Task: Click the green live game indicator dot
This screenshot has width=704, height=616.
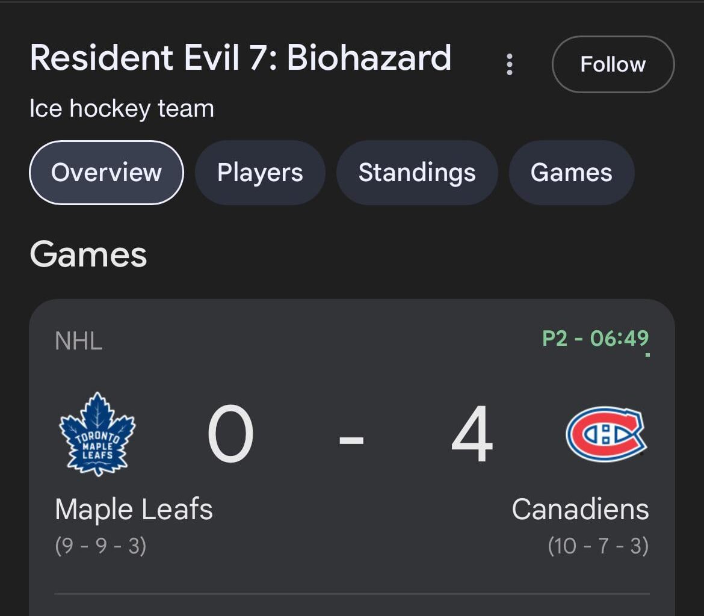Action: click(x=647, y=354)
